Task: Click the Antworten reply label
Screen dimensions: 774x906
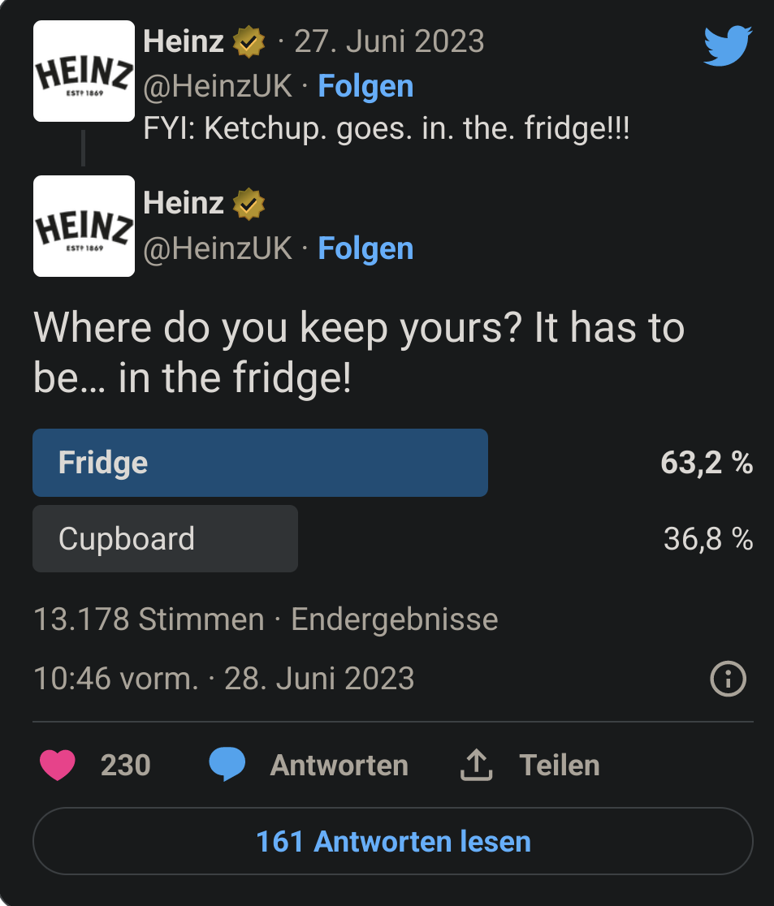Action: [339, 765]
